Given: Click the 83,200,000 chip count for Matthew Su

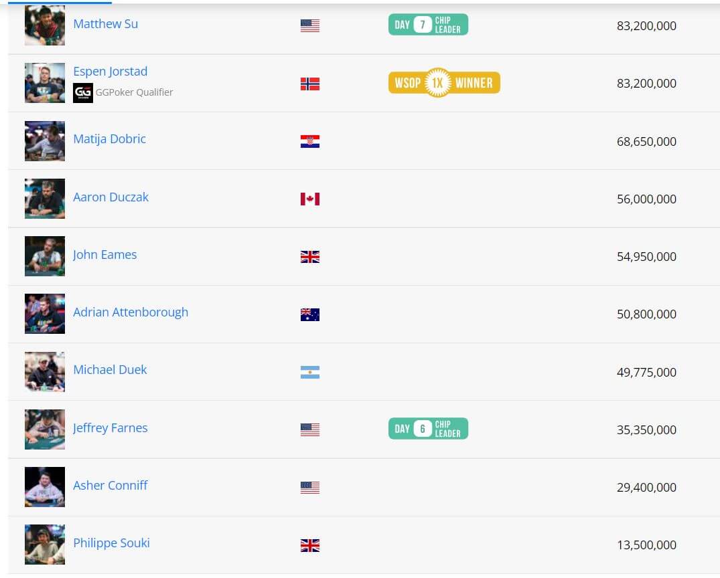Looking at the screenshot, I should point(646,25).
